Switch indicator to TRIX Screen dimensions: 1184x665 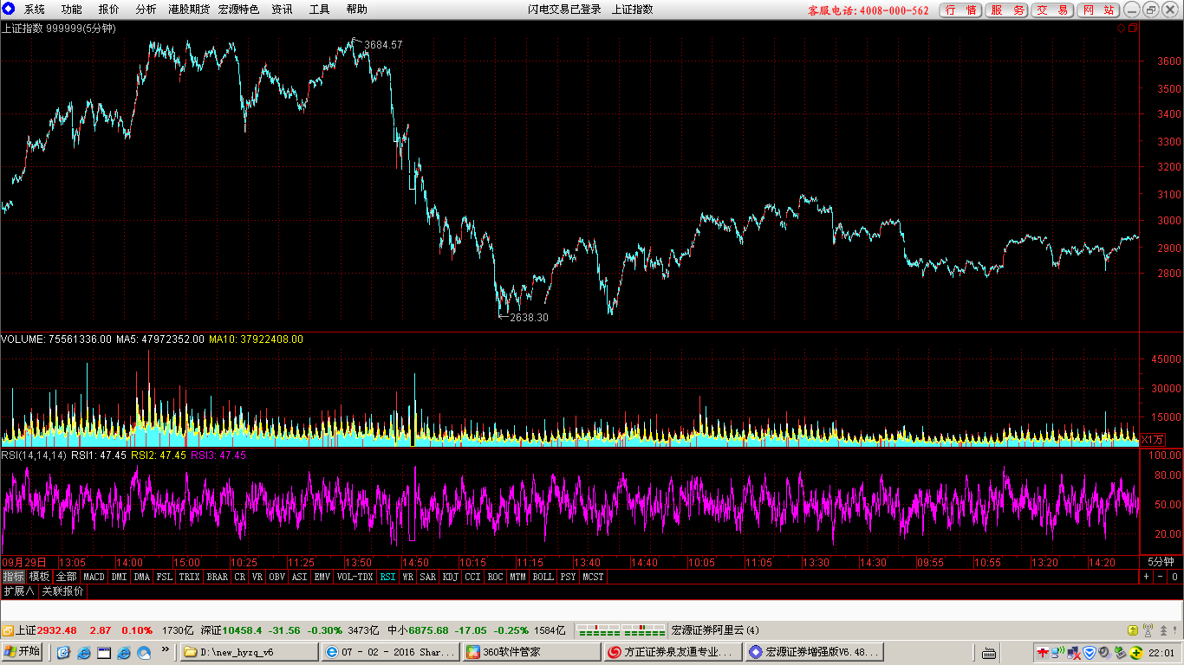click(189, 577)
